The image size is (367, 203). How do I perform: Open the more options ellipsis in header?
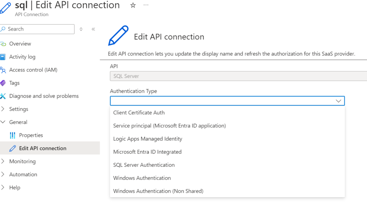(x=146, y=5)
